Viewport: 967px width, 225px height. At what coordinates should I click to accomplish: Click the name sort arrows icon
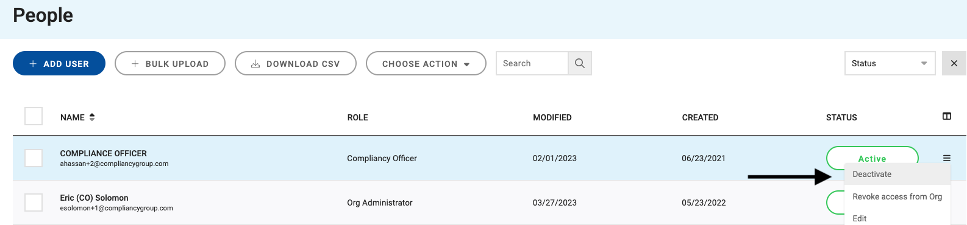click(x=92, y=117)
